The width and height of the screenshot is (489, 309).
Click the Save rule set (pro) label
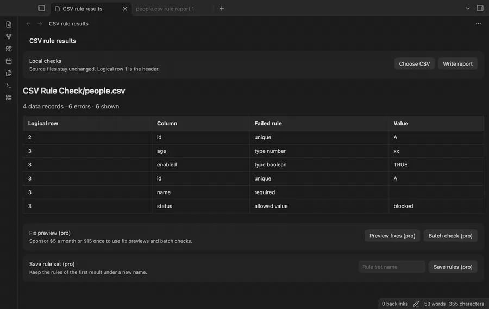point(52,264)
